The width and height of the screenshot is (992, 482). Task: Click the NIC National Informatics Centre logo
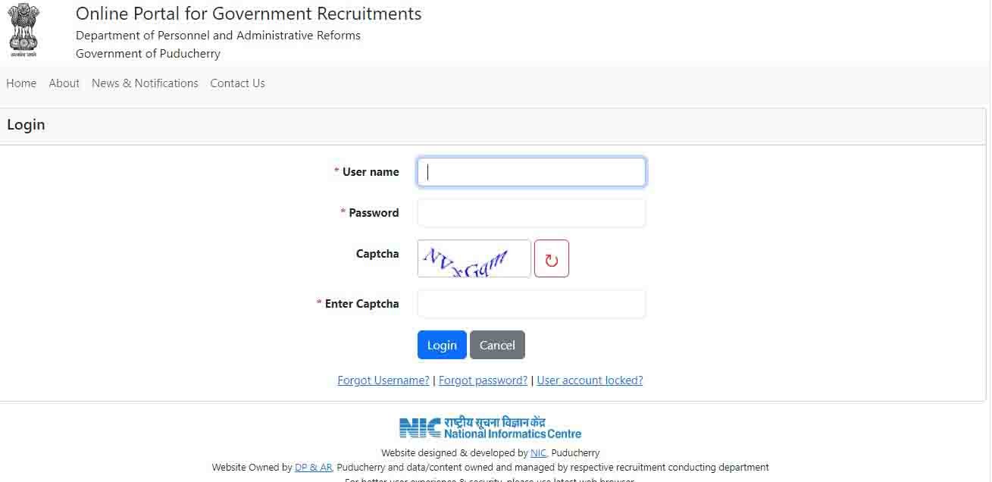(x=490, y=428)
